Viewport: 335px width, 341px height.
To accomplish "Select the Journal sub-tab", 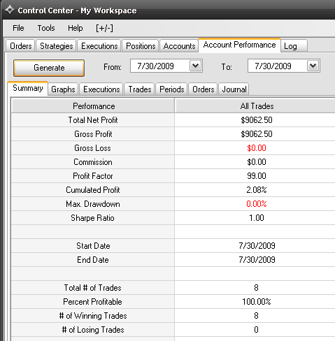I will (x=234, y=89).
